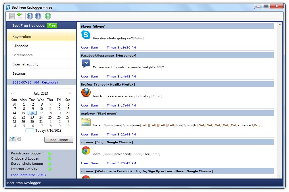
Task: Click chrome [Bing - Google Chrome] header
Action: coord(177,142)
